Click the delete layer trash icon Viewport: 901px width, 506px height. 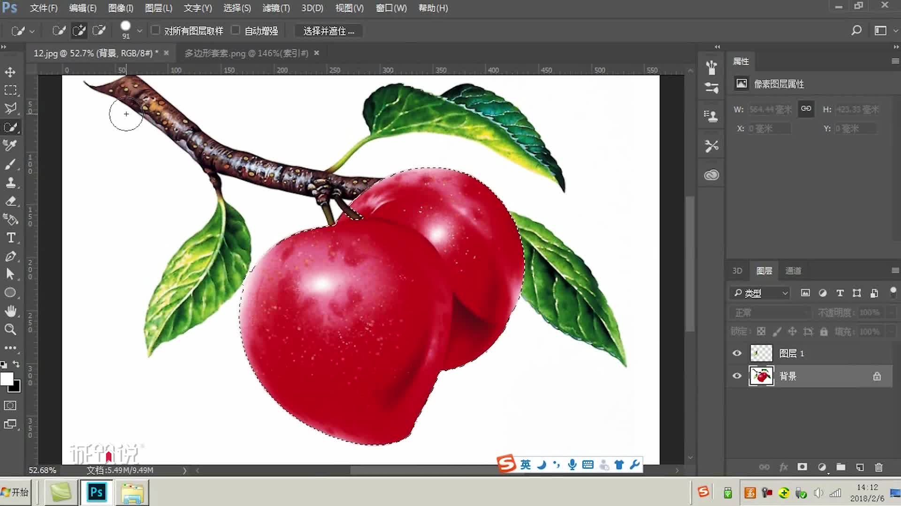coord(879,467)
